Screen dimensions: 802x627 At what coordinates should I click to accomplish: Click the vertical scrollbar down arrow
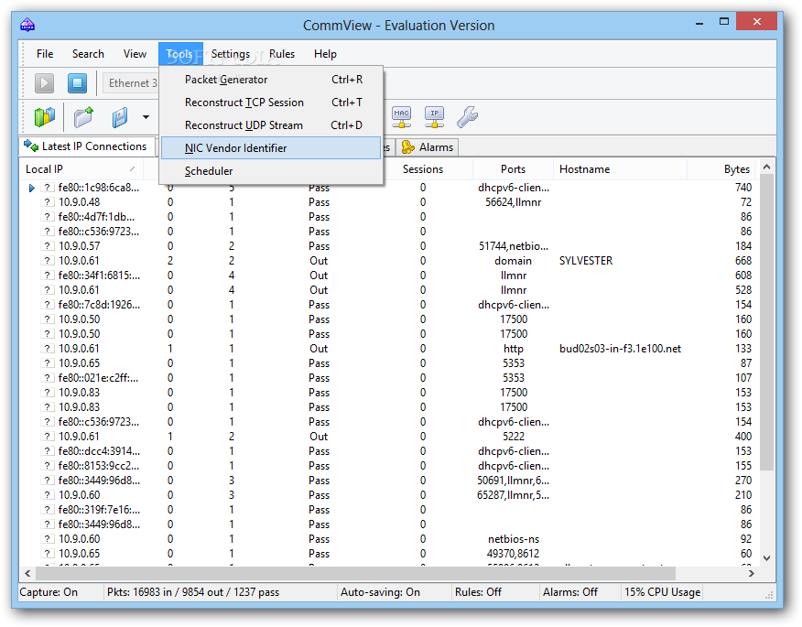766,558
